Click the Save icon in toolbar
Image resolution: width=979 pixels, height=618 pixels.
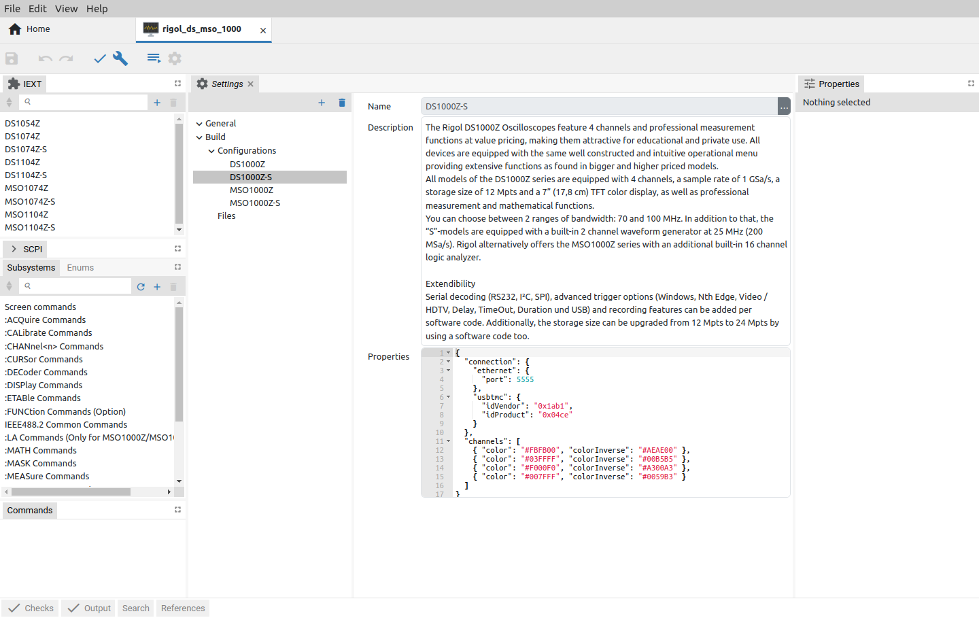(12, 58)
